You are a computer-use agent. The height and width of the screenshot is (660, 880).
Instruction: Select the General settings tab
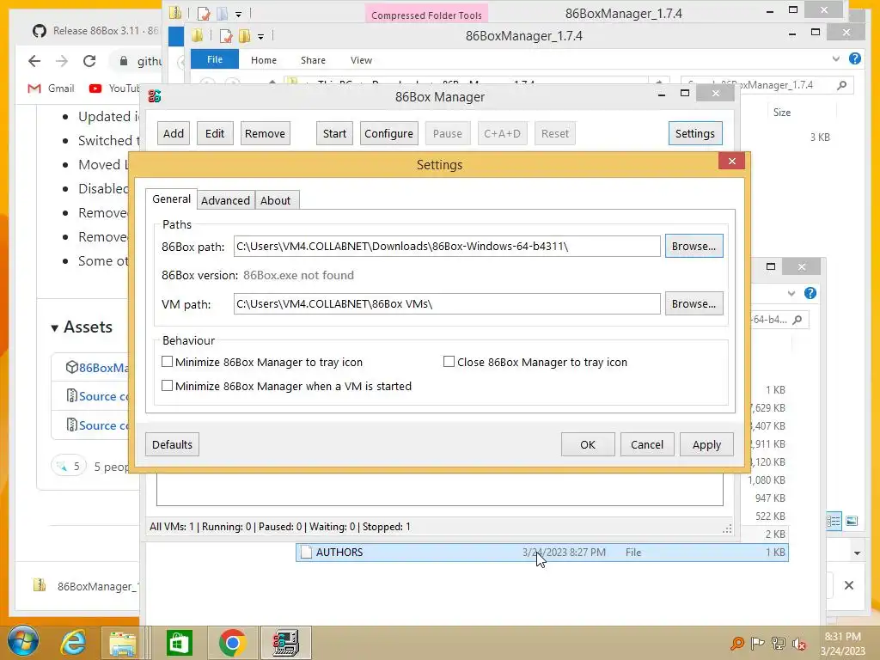pyautogui.click(x=171, y=199)
